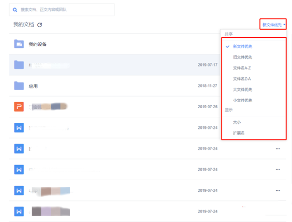Viewport: 292px width, 222px height.
Task: Click the 我的设备 folder name
Action: (x=37, y=44)
